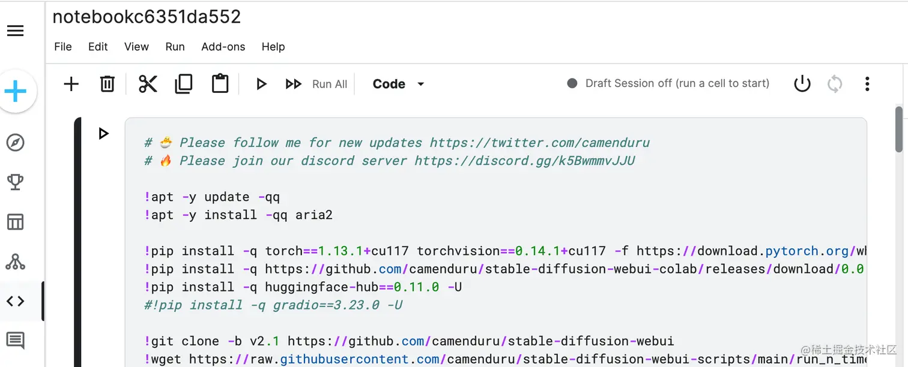The image size is (908, 367).
Task: Click the vertical scrollbar thumb
Action: tap(899, 129)
